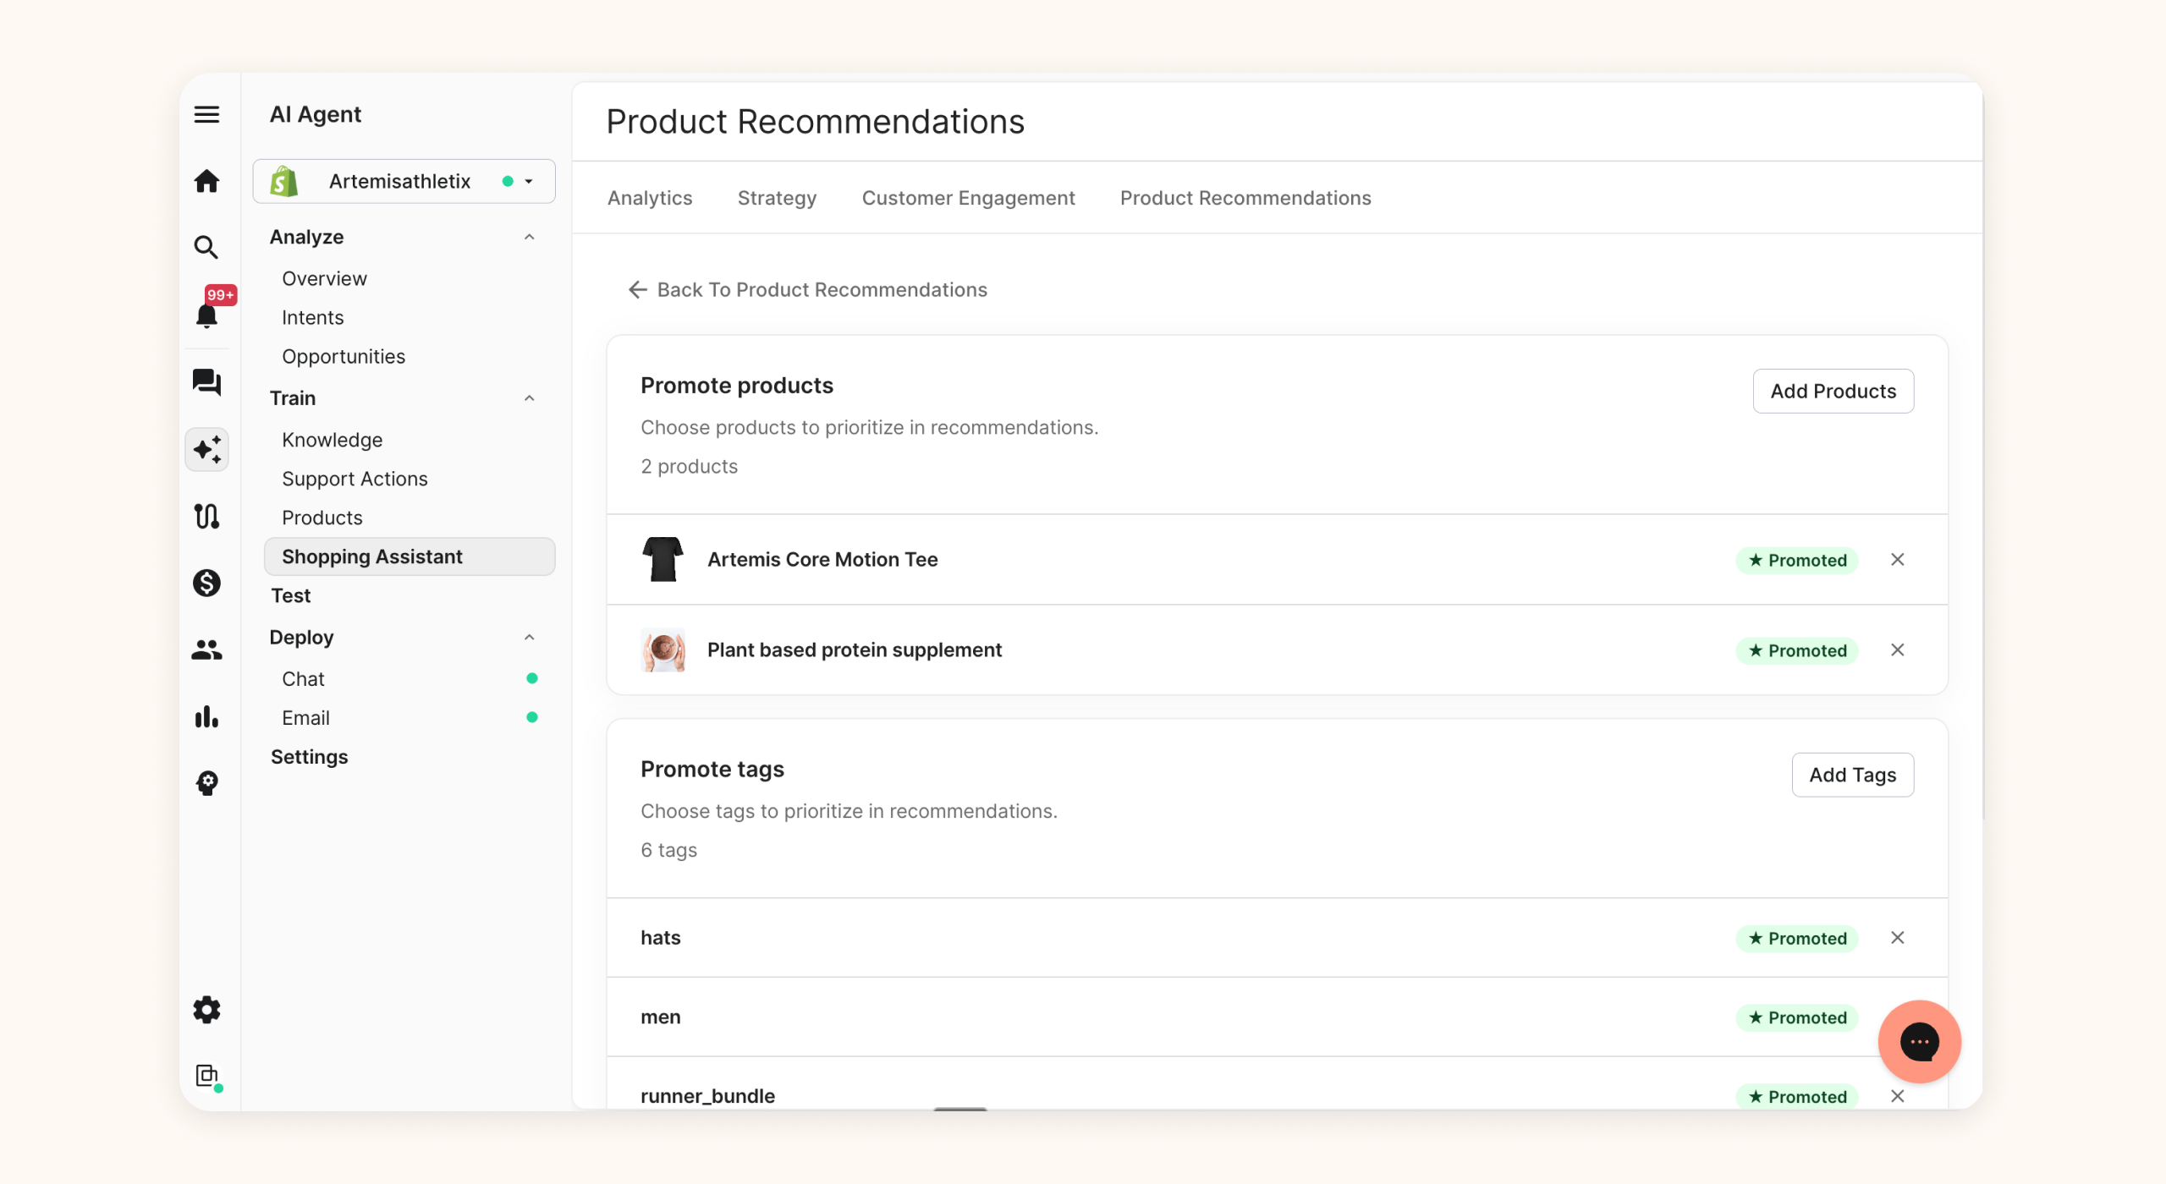
Task: Click the bottom sidebar squares status icon
Action: (x=208, y=1077)
